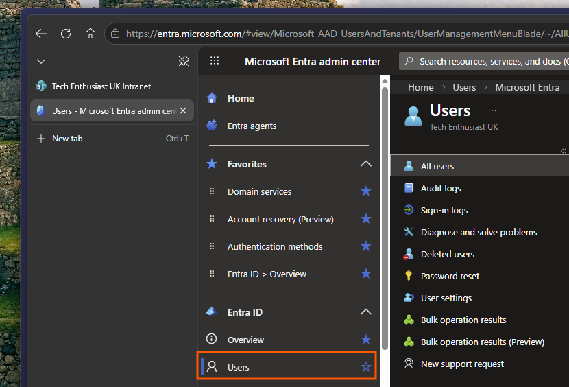Open Overview under Entra ID
569x387 pixels.
pos(245,340)
